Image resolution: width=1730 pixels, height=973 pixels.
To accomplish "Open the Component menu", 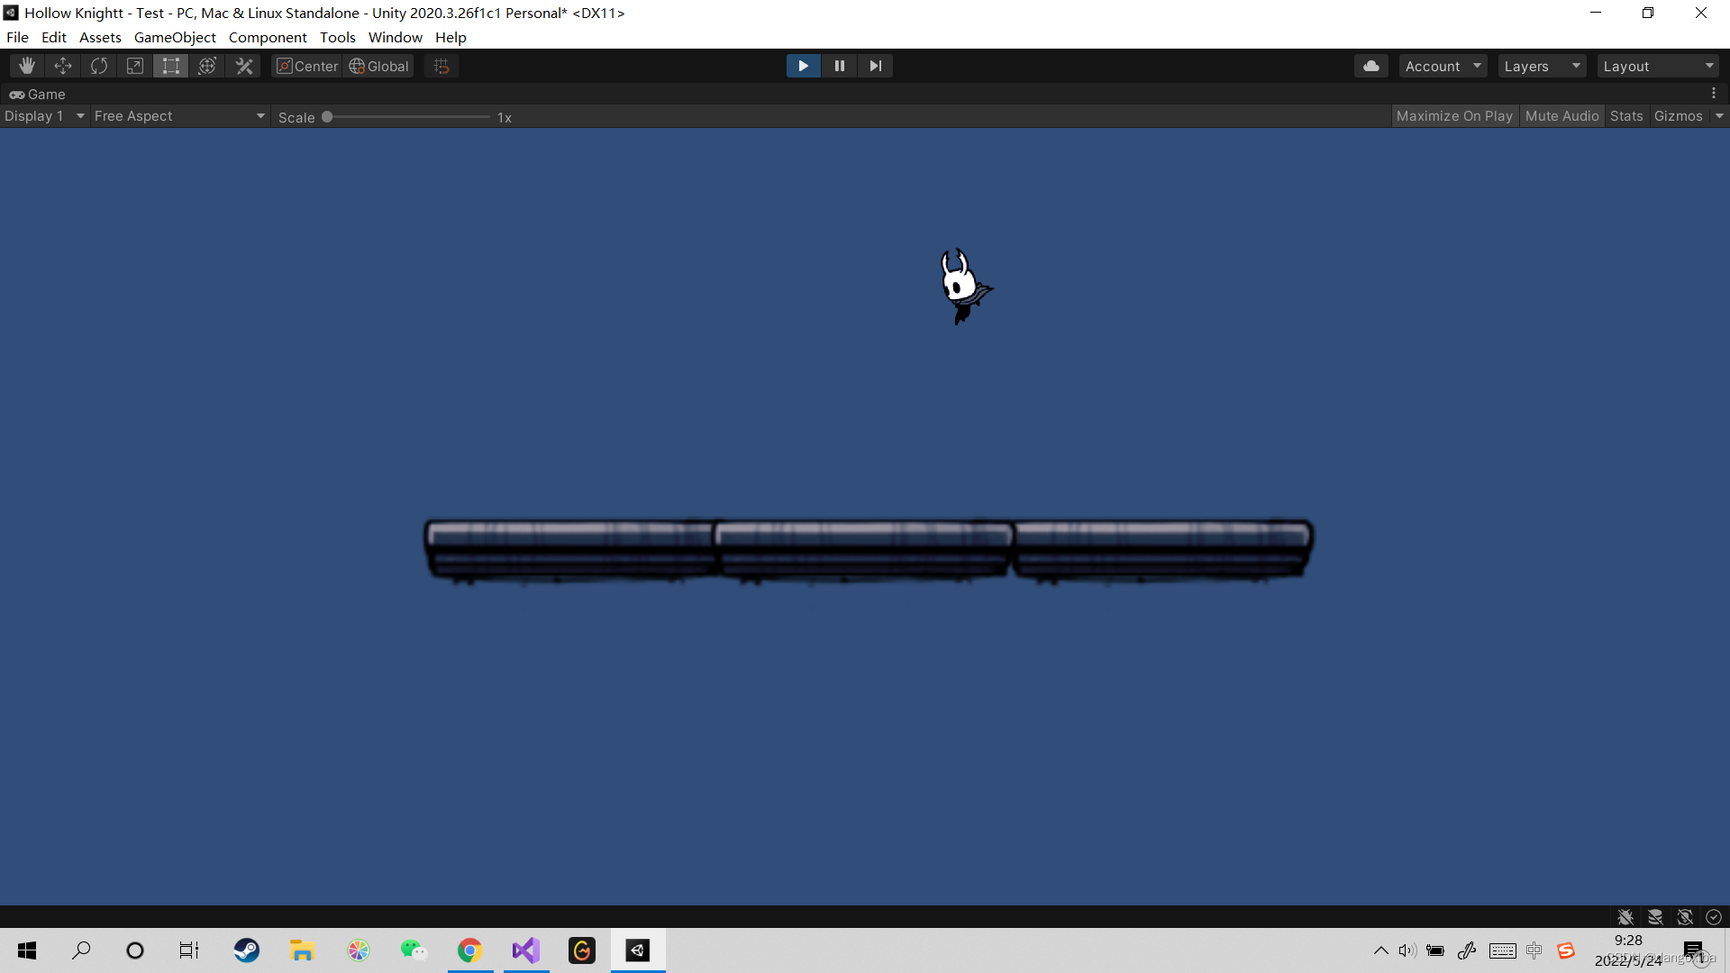I will [x=268, y=37].
